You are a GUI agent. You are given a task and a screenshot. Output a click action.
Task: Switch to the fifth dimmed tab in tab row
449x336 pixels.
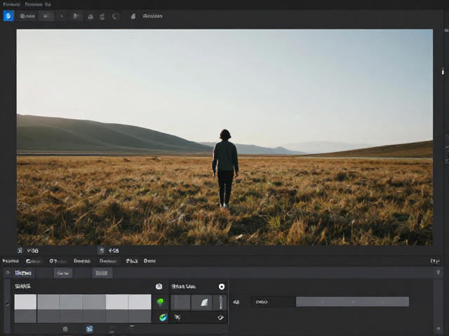point(108,261)
